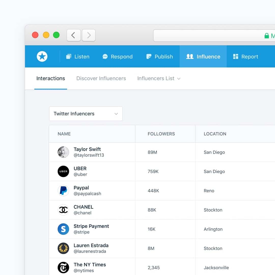Click the UBER avatar logo
This screenshot has width=275, height=275.
click(63, 171)
